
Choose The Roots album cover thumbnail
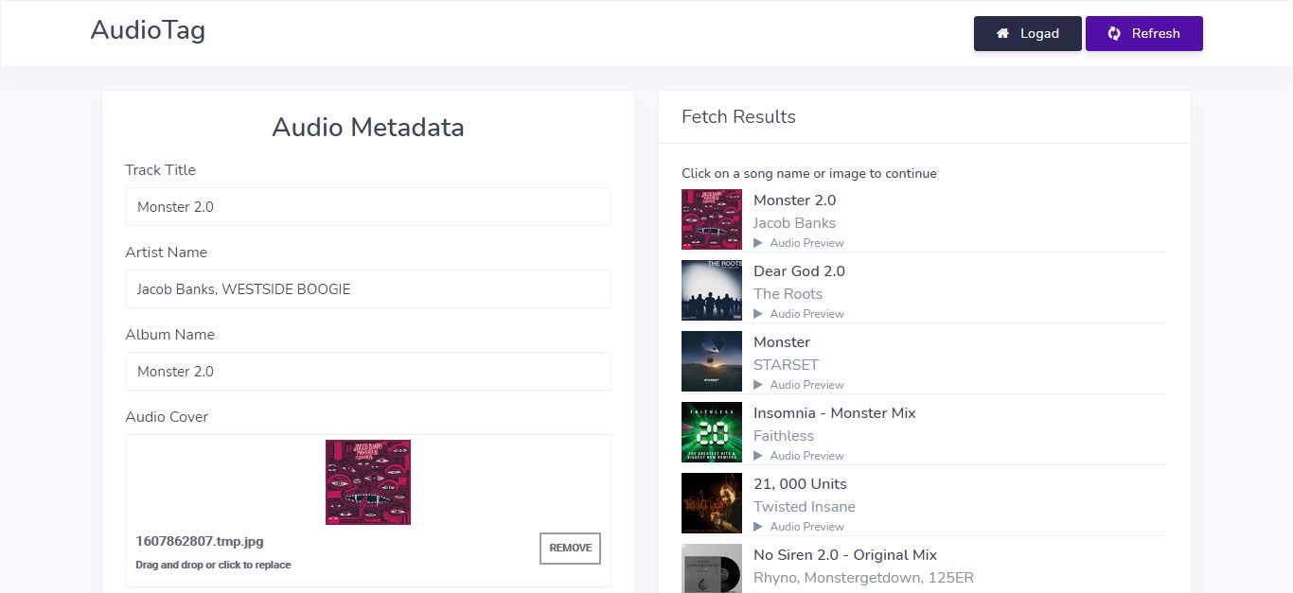coord(712,290)
